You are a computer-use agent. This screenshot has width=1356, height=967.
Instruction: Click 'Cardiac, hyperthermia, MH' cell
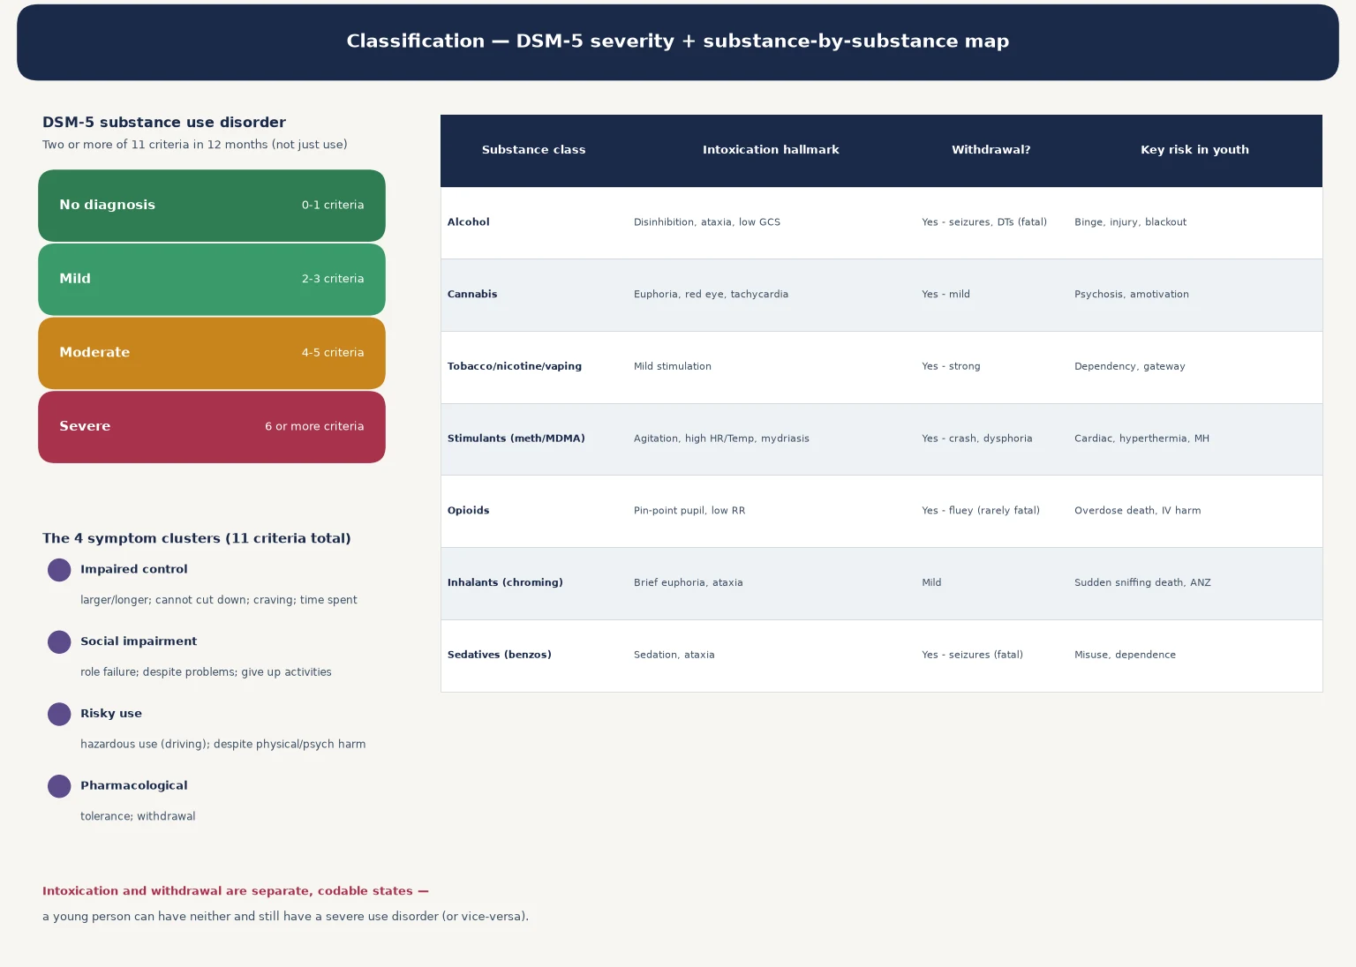tap(1141, 439)
